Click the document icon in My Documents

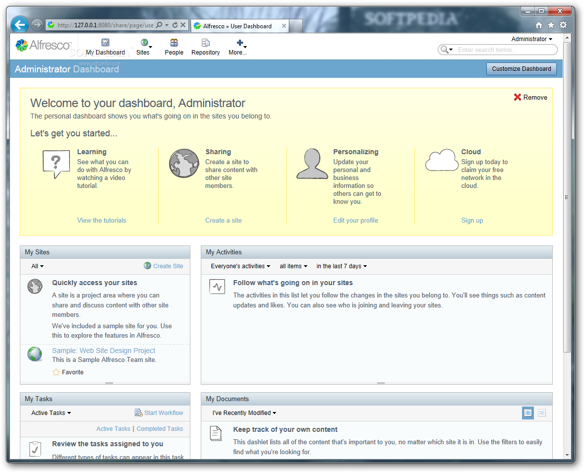point(216,433)
